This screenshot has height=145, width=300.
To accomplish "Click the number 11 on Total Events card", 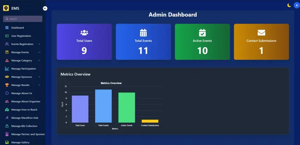I will tap(143, 51).
